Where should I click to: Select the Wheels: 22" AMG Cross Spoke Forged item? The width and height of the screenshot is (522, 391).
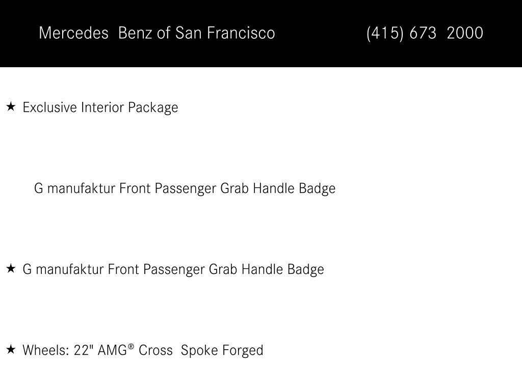143,350
